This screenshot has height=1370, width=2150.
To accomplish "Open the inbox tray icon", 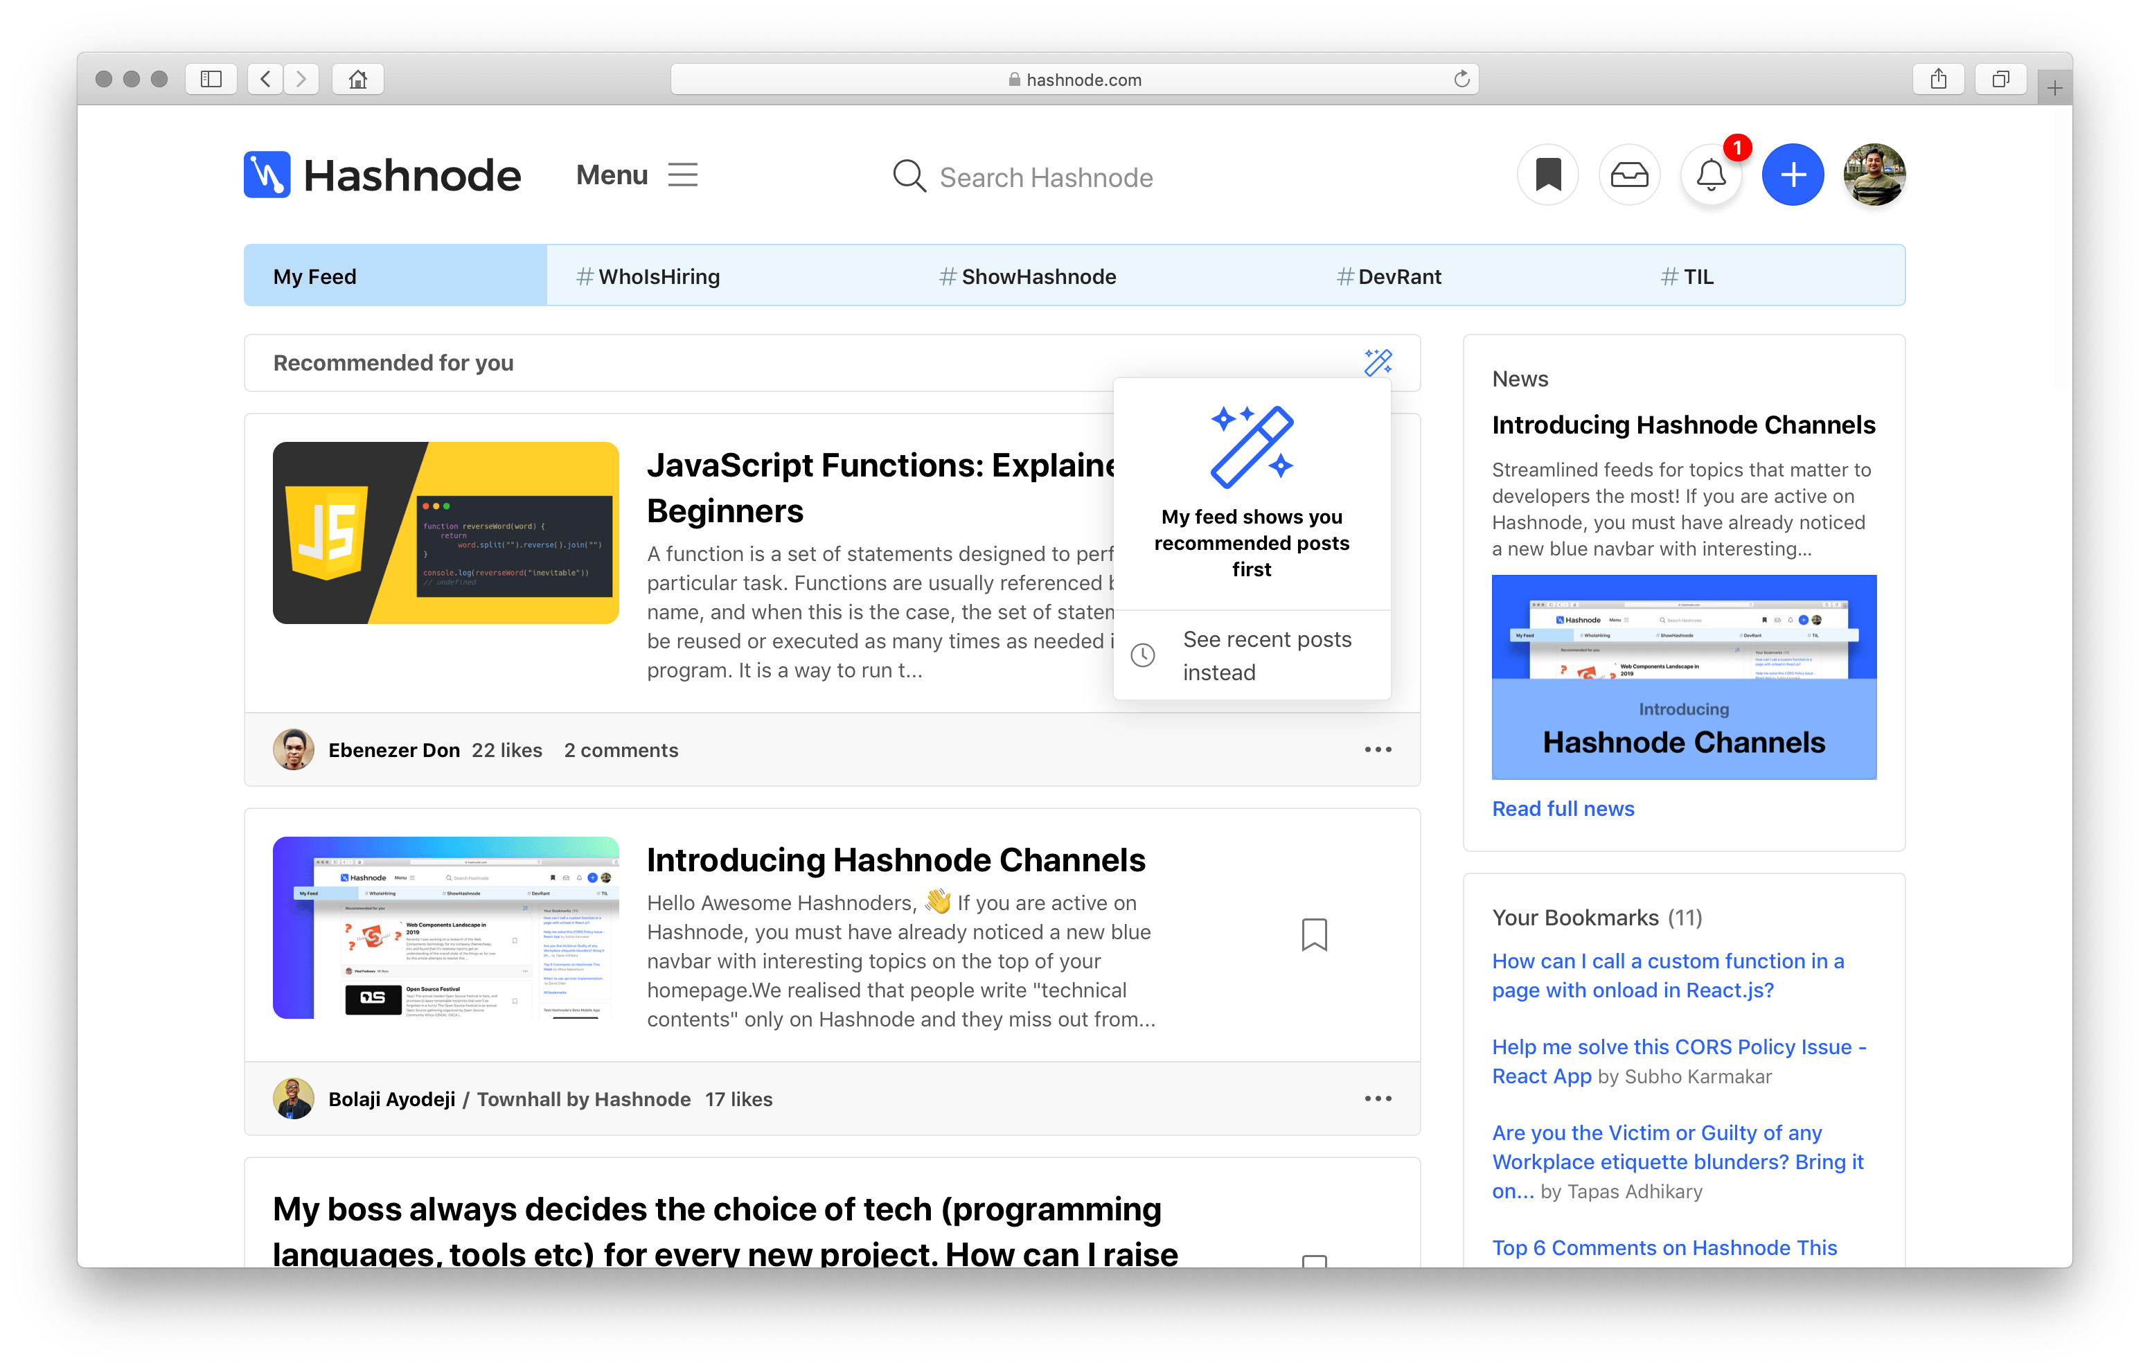I will pos(1628,175).
